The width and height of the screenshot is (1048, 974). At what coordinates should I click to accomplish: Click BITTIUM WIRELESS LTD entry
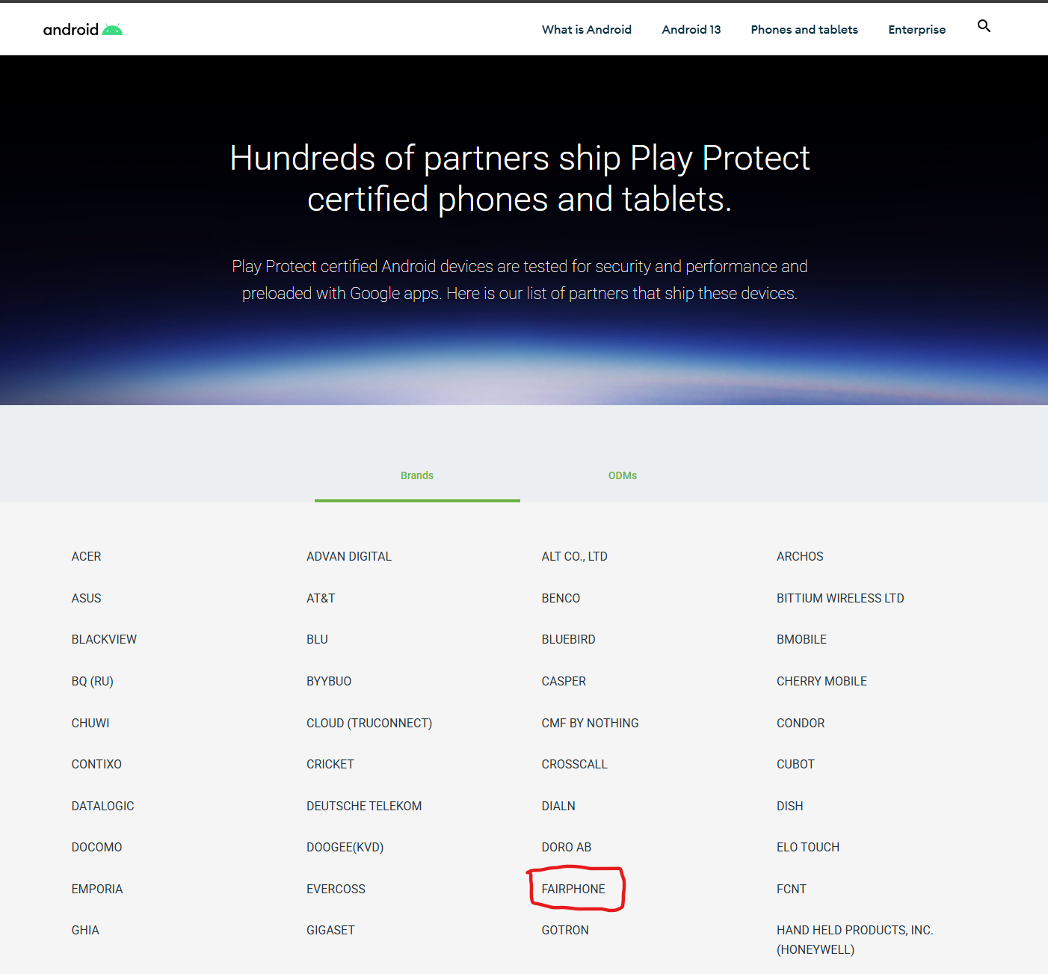click(840, 598)
